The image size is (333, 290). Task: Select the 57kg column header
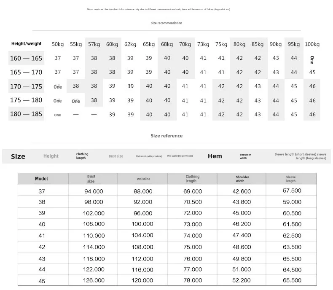point(94,44)
